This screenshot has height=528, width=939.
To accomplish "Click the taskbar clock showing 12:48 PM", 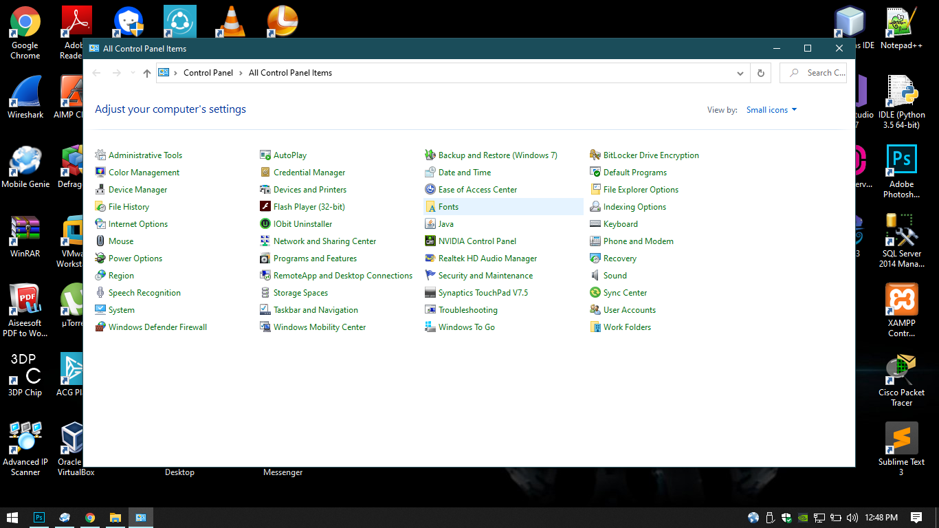I will [881, 518].
